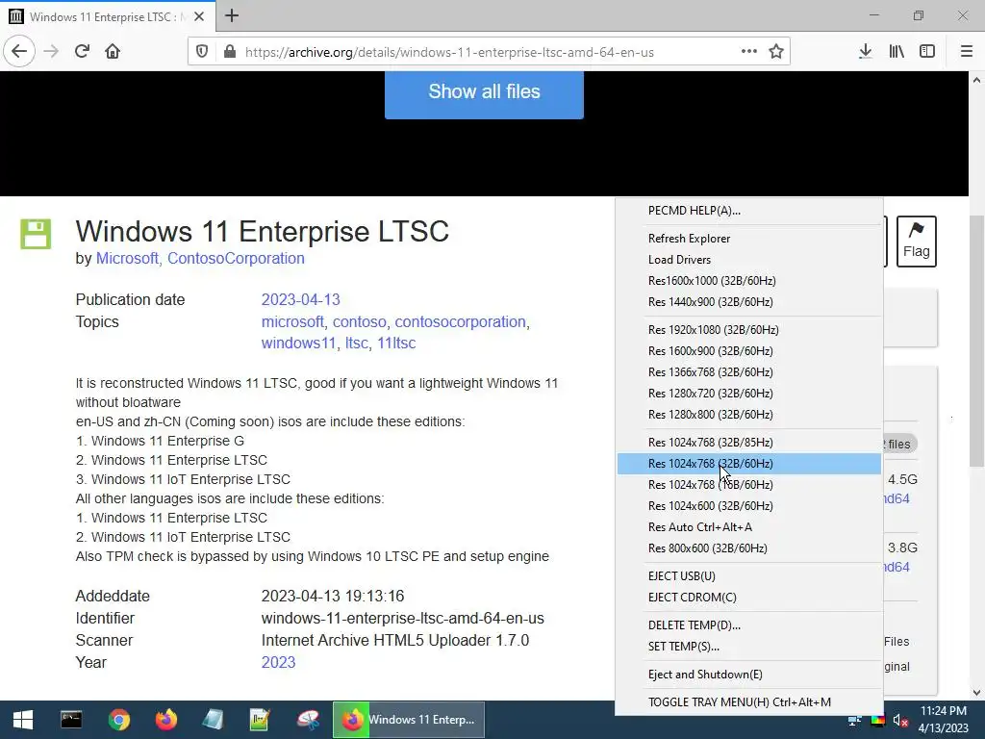985x739 pixels.
Task: Open the downloads arrow panel
Action: [865, 52]
